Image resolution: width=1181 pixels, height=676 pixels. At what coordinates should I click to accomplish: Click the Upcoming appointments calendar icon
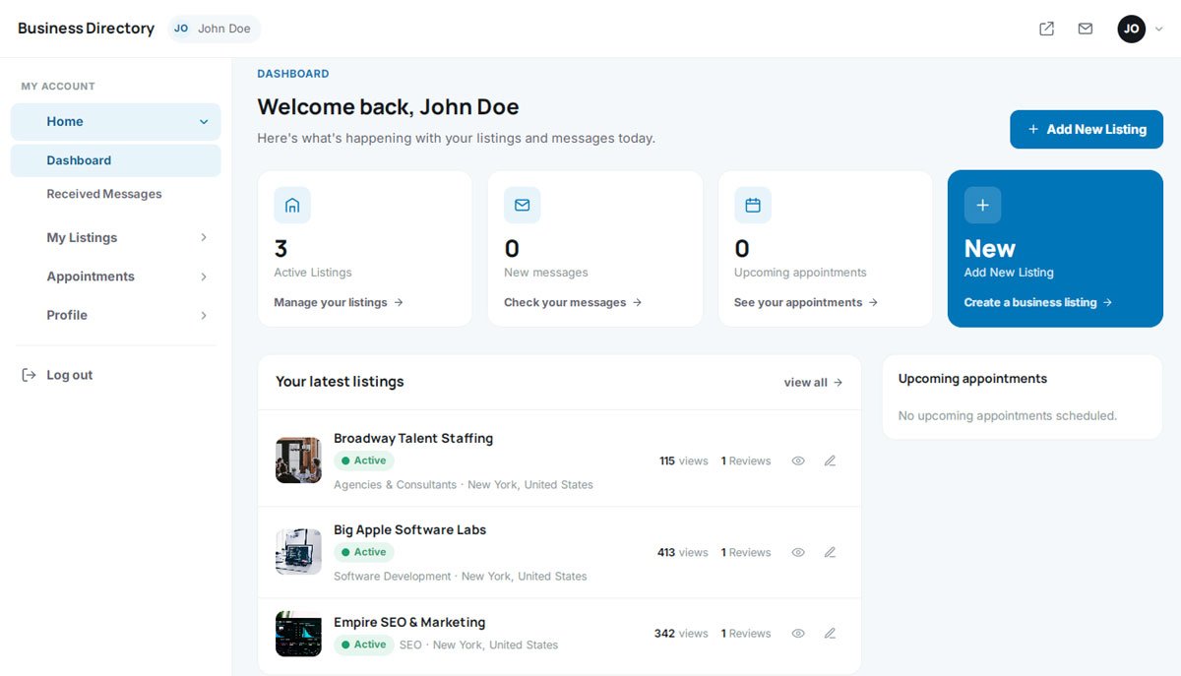click(x=753, y=205)
